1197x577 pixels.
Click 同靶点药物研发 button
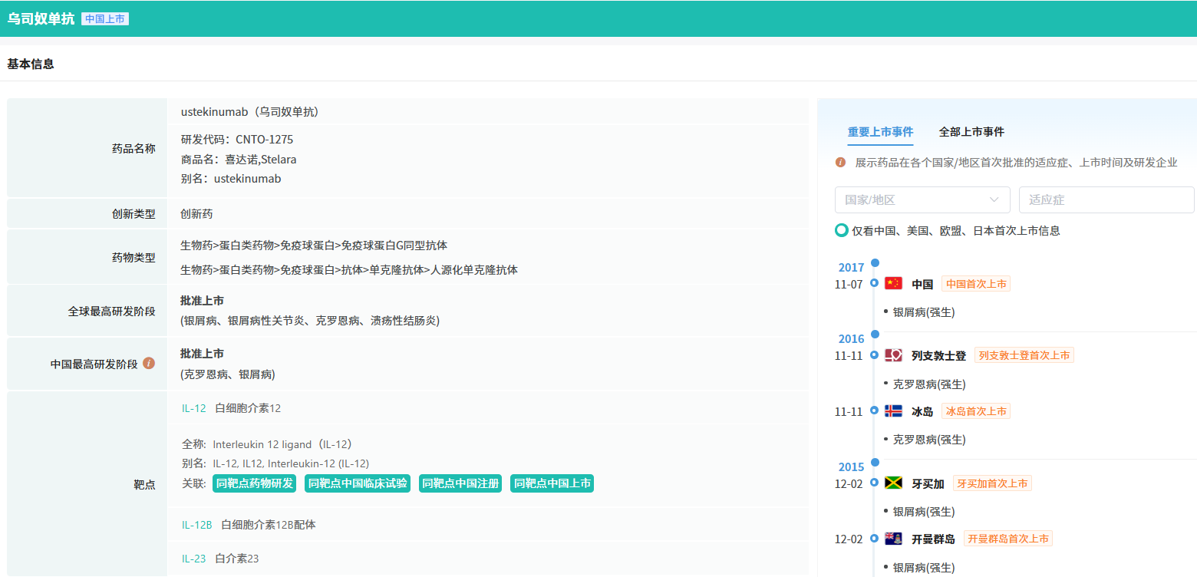[x=255, y=483]
